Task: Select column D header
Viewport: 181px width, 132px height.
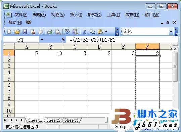Action: (99, 47)
